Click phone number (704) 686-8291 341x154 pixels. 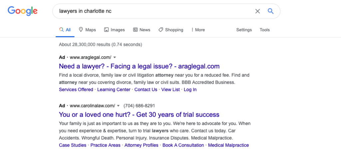coord(139,106)
